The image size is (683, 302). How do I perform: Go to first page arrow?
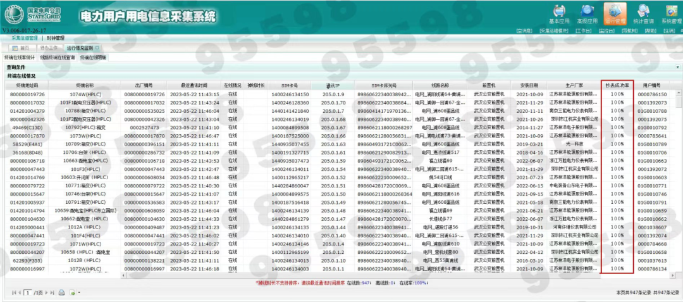pos(13,293)
